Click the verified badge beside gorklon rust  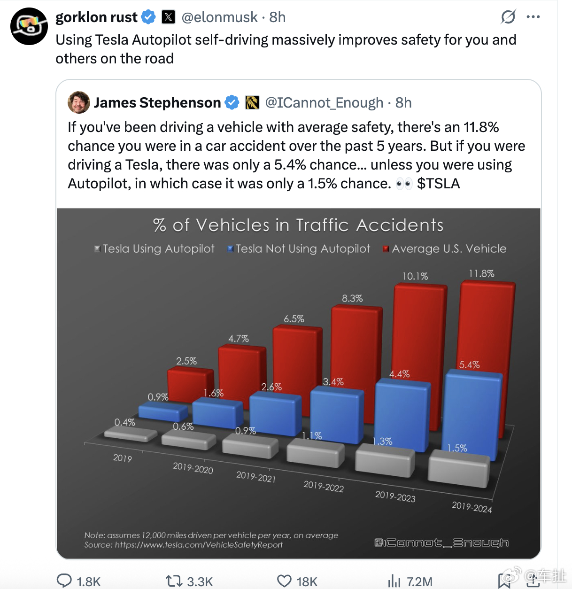(x=148, y=17)
